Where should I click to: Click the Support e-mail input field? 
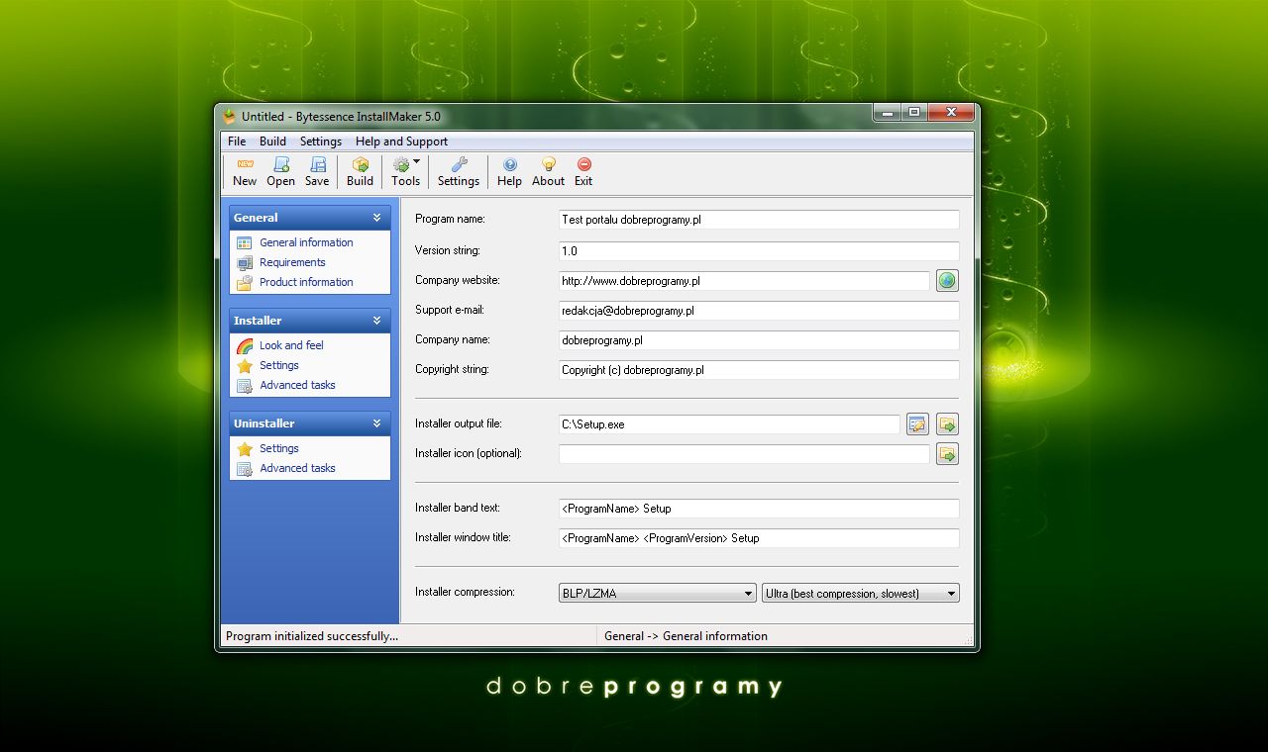[759, 311]
